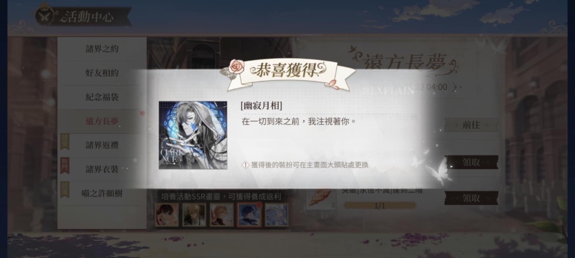Click the 1/1 task progress bar
This screenshot has width=575, height=258.
coord(380,206)
